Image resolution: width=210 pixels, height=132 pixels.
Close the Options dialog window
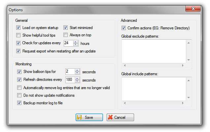click(x=193, y=9)
